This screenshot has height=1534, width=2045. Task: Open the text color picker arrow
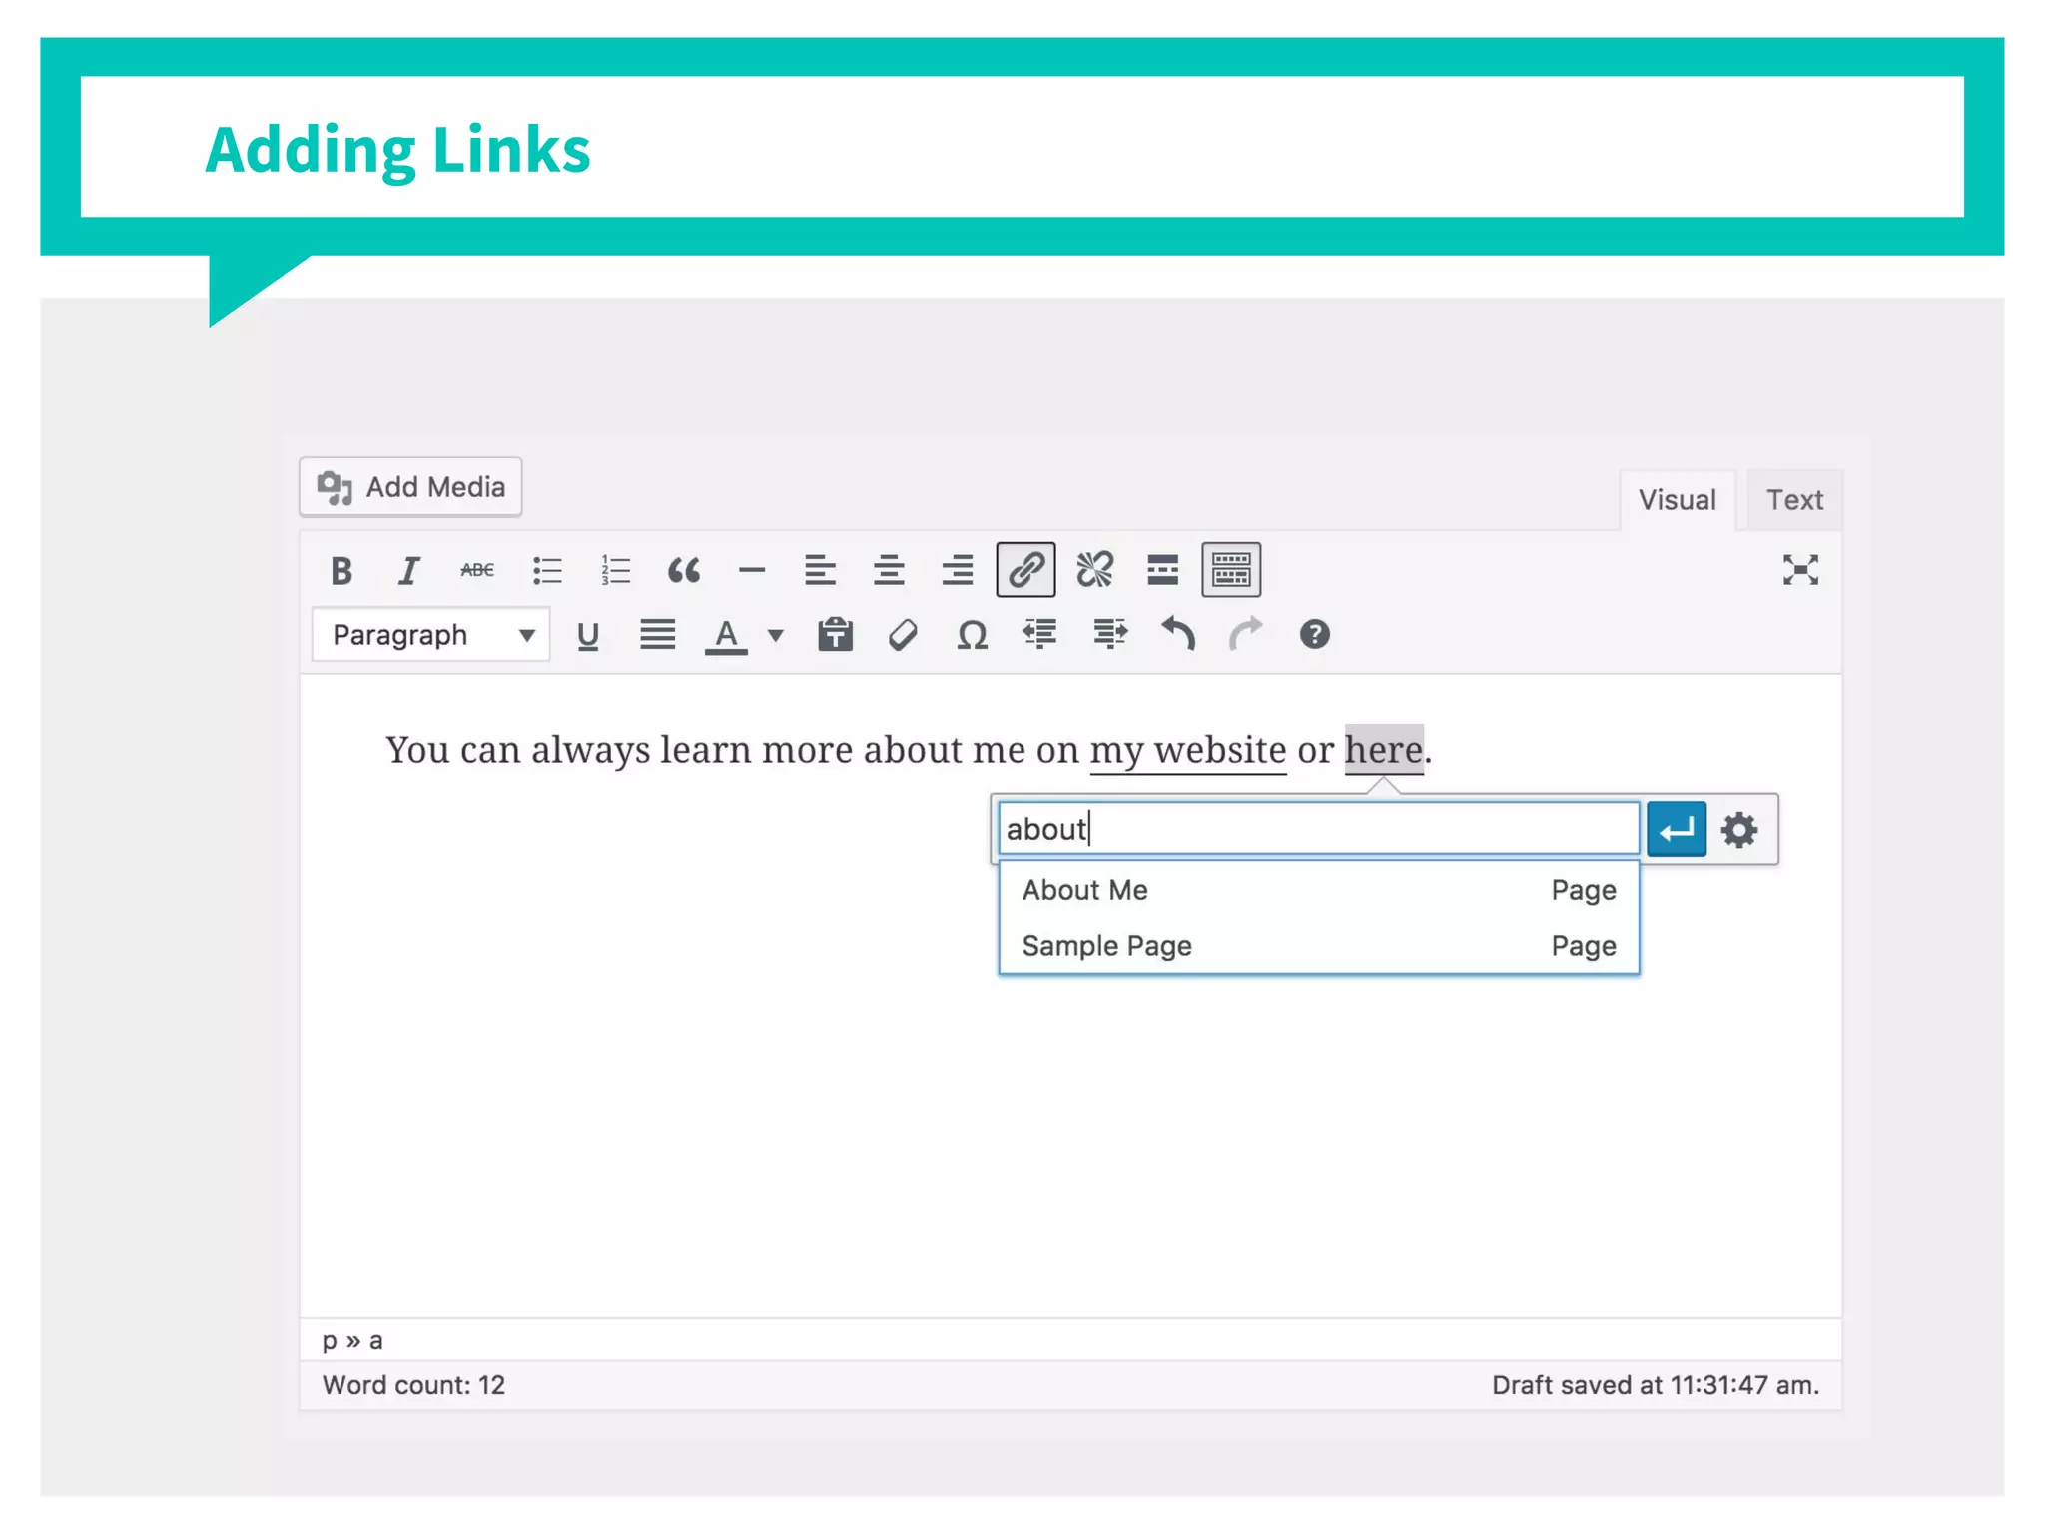[775, 635]
